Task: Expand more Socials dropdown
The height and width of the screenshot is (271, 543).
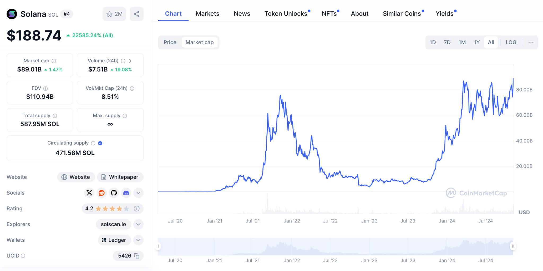Action: tap(138, 193)
